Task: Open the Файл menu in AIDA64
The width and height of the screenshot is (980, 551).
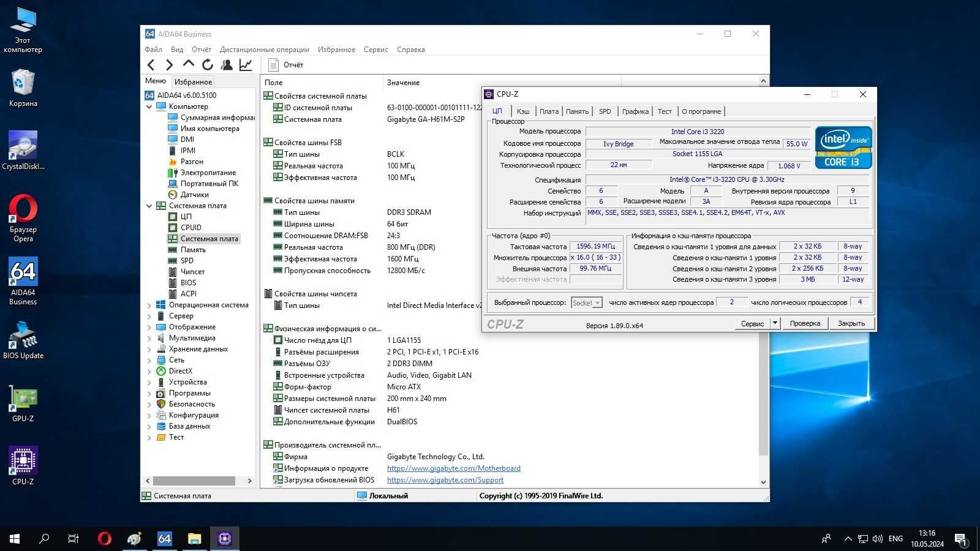Action: pos(153,50)
